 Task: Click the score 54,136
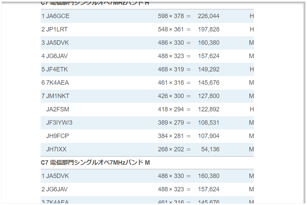pyautogui.click(x=210, y=149)
